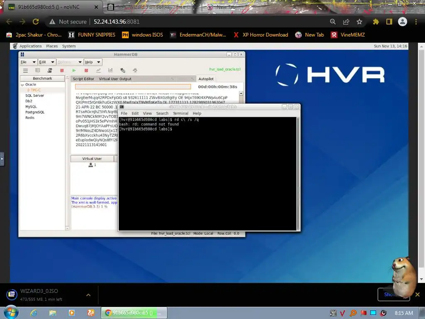Click the Not secure warning icon
The width and height of the screenshot is (425, 319).
[x=52, y=22]
